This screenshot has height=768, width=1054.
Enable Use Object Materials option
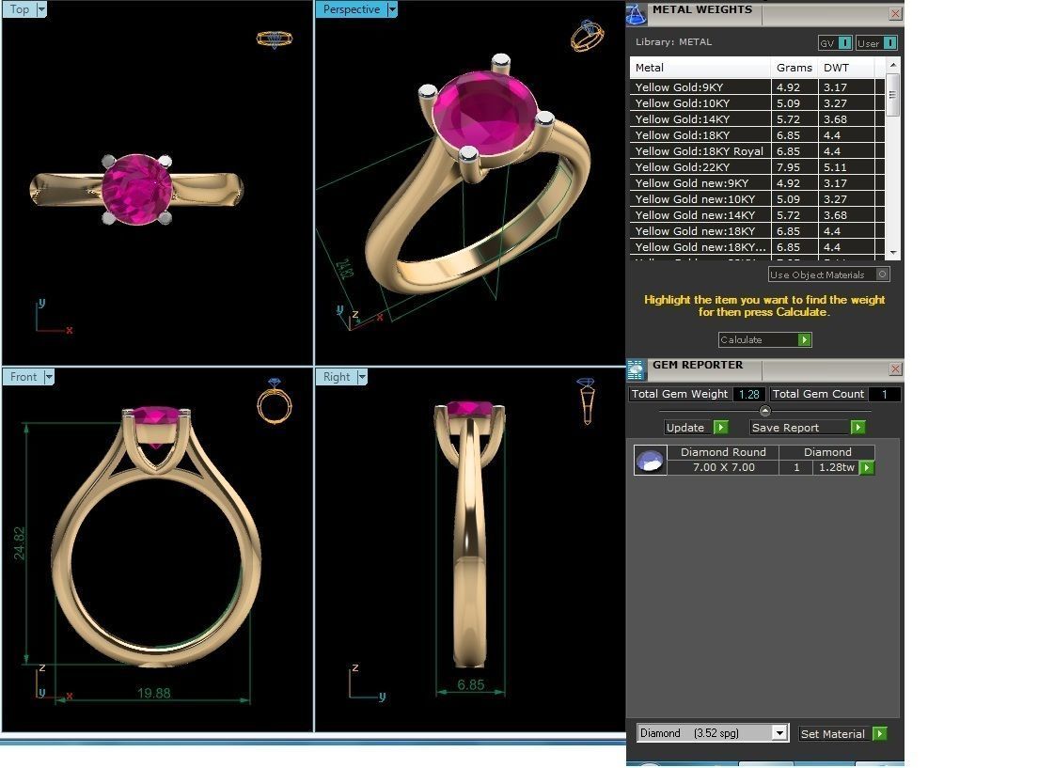click(829, 274)
